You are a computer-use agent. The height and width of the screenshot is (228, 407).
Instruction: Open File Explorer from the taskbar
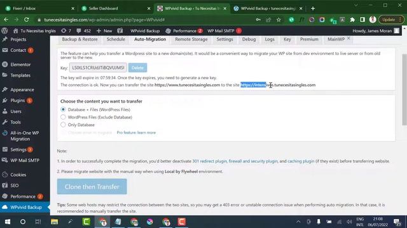(x=54, y=222)
